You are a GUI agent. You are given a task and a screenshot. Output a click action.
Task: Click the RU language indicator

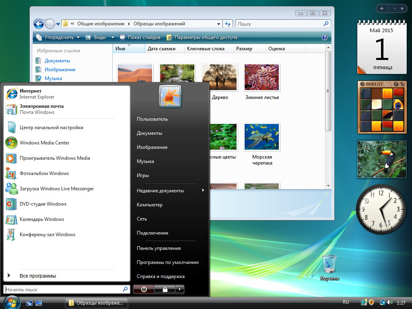pyautogui.click(x=346, y=302)
